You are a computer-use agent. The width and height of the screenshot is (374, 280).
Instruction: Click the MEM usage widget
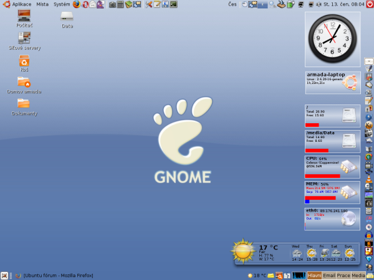tap(332, 192)
